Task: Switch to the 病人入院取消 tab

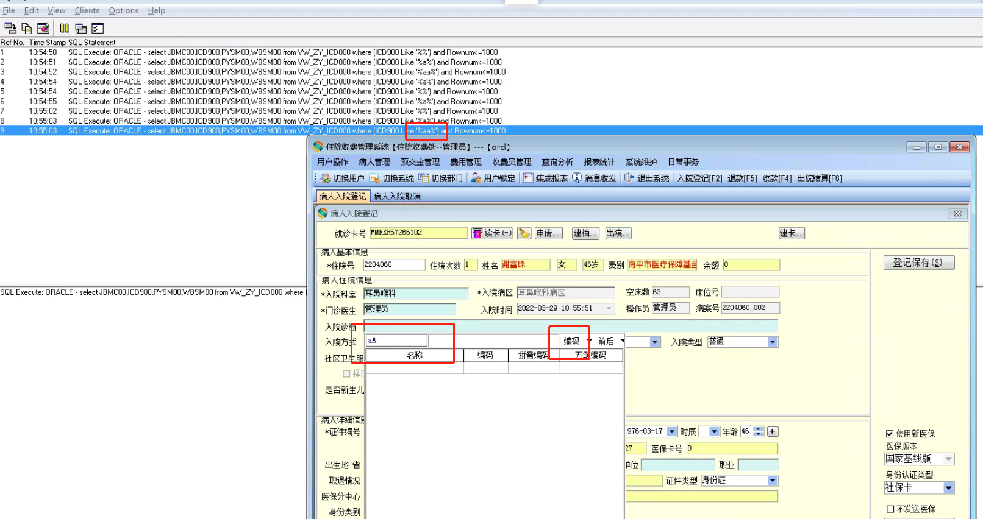Action: pyautogui.click(x=396, y=196)
